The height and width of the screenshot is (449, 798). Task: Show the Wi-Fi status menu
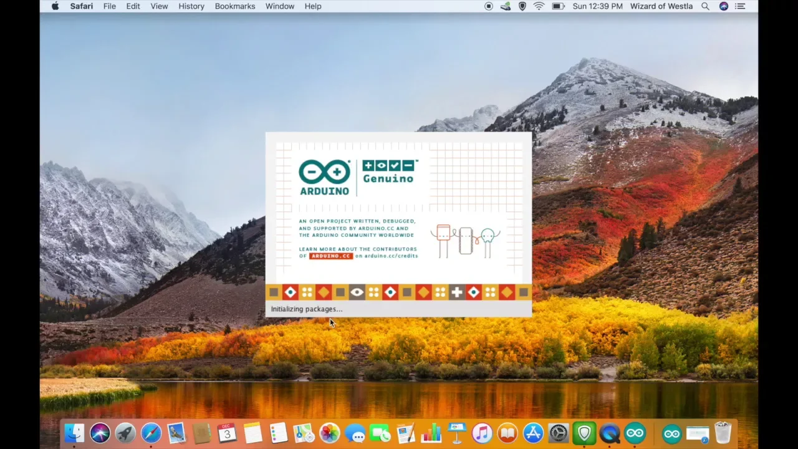539,6
